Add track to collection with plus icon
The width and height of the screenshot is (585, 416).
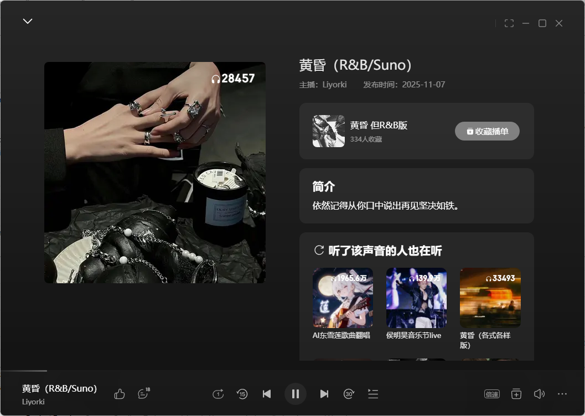click(x=516, y=394)
